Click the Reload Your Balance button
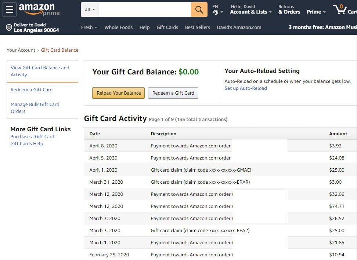 point(118,93)
